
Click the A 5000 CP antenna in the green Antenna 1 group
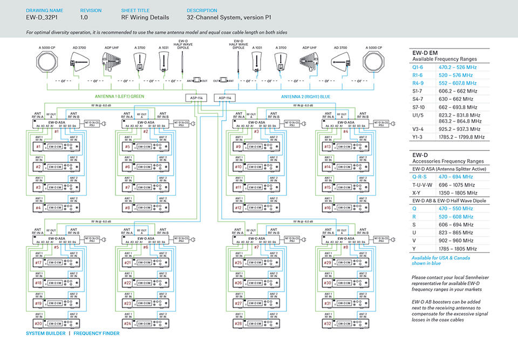[47, 62]
